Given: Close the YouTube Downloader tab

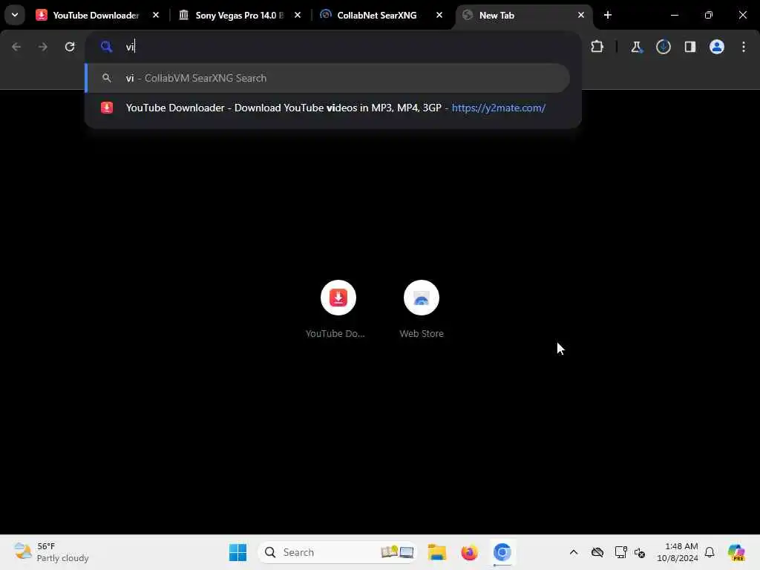Looking at the screenshot, I should coord(156,16).
